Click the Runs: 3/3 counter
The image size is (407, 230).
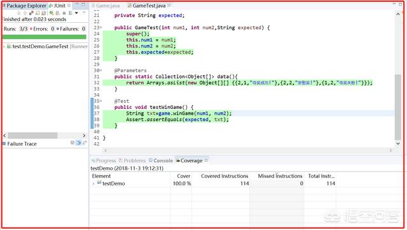click(x=15, y=29)
